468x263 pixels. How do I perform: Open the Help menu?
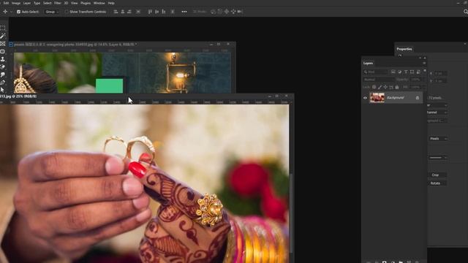point(111,3)
